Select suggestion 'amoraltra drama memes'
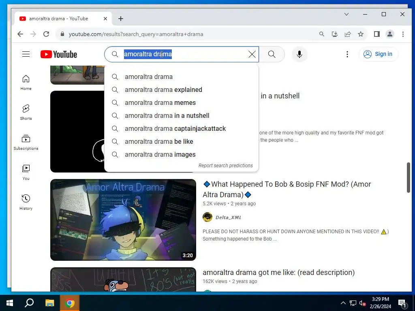 point(181,102)
